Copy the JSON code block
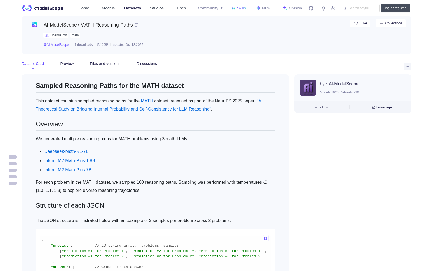This screenshot has width=433, height=271. pos(266,238)
